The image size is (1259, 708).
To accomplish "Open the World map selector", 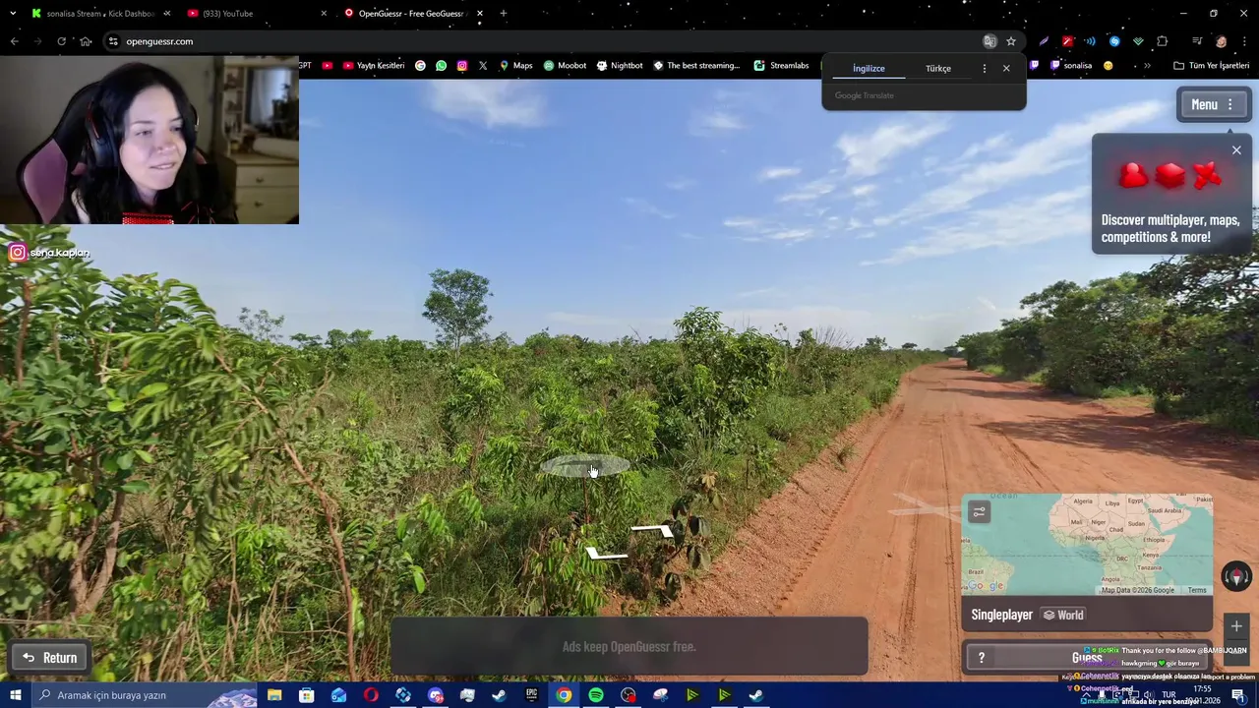I will coord(1063,615).
